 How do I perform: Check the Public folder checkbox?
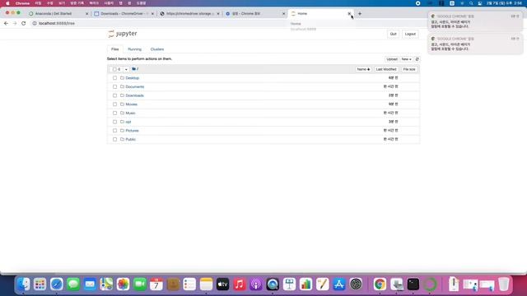coord(115,139)
